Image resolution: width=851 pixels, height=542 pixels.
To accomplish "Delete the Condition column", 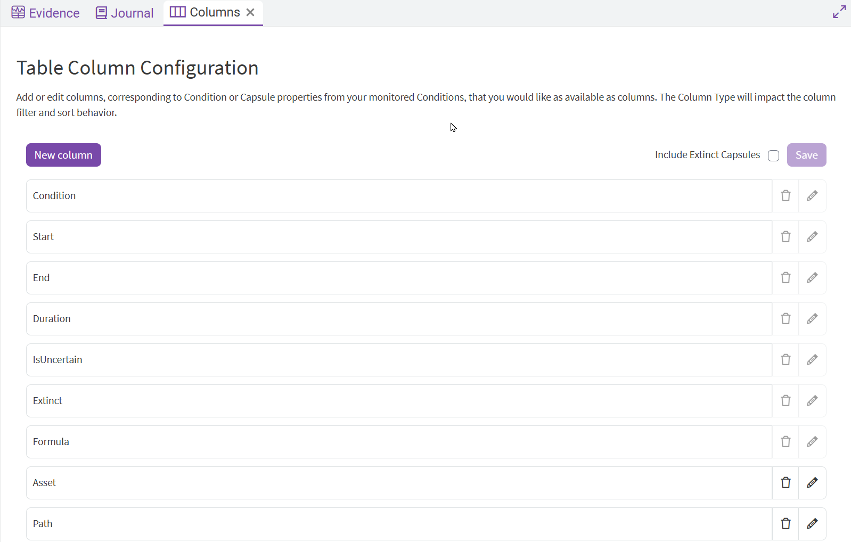I will tap(785, 196).
